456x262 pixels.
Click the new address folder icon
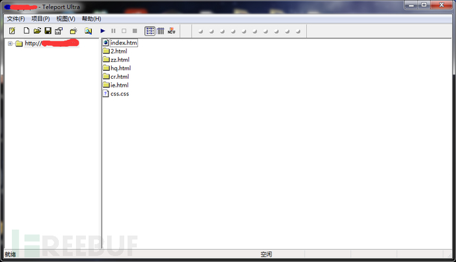73,30
